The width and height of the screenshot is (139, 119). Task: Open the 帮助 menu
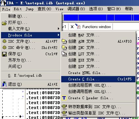[129, 9]
